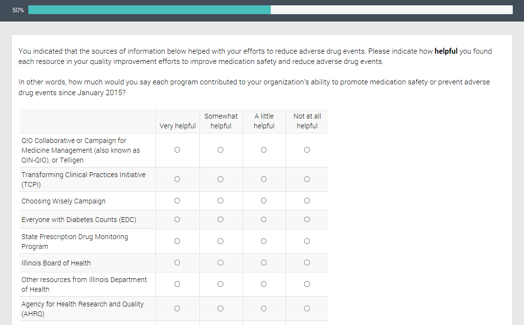Image resolution: width=524 pixels, height=325 pixels.
Task: Pick Very helpful for Choosing Wisely Campaign
Action: point(177,201)
